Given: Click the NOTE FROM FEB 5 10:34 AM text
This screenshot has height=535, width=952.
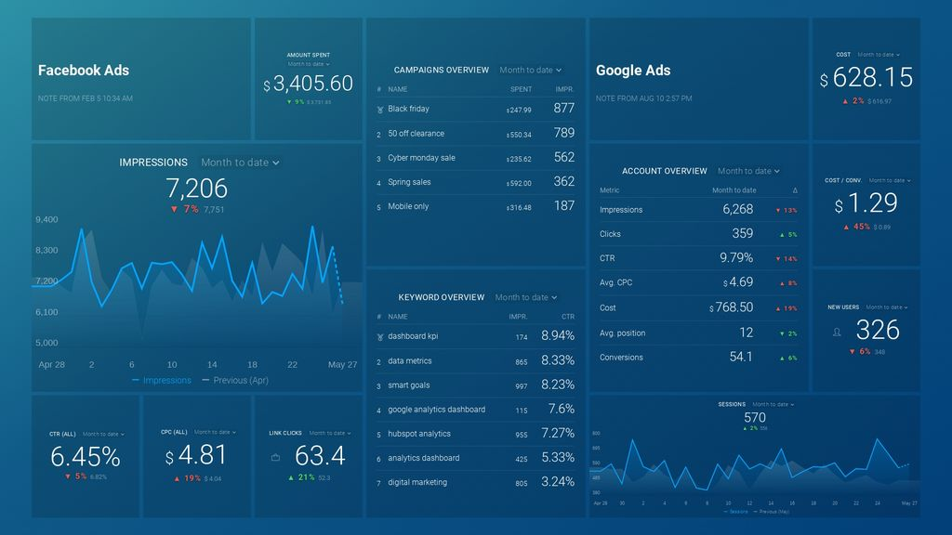Looking at the screenshot, I should (85, 98).
